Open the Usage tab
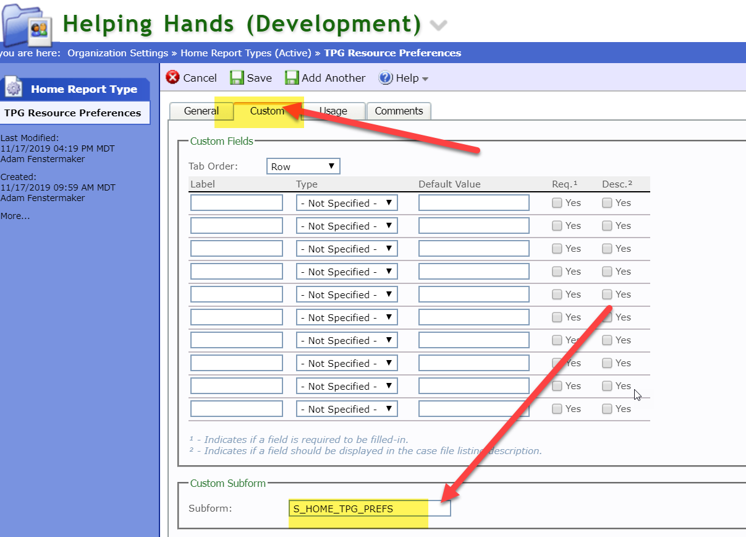 [334, 111]
